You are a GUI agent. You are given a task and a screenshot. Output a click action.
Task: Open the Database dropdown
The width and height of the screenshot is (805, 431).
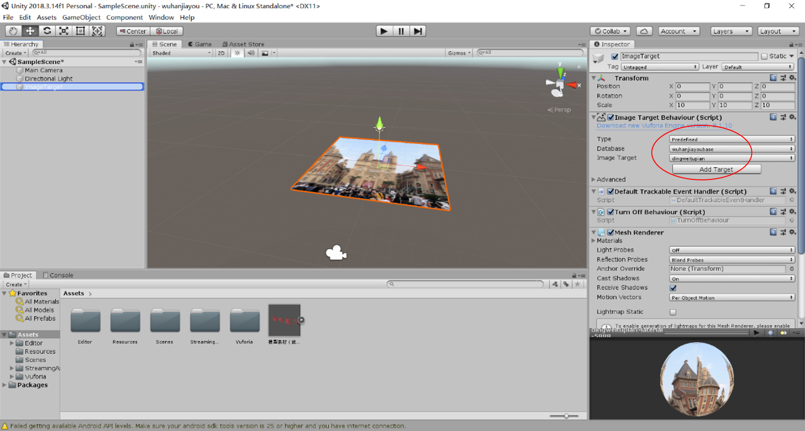point(731,149)
